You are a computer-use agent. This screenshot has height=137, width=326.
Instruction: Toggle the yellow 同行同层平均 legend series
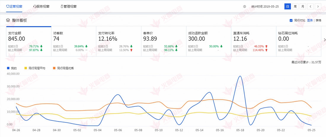35,68
